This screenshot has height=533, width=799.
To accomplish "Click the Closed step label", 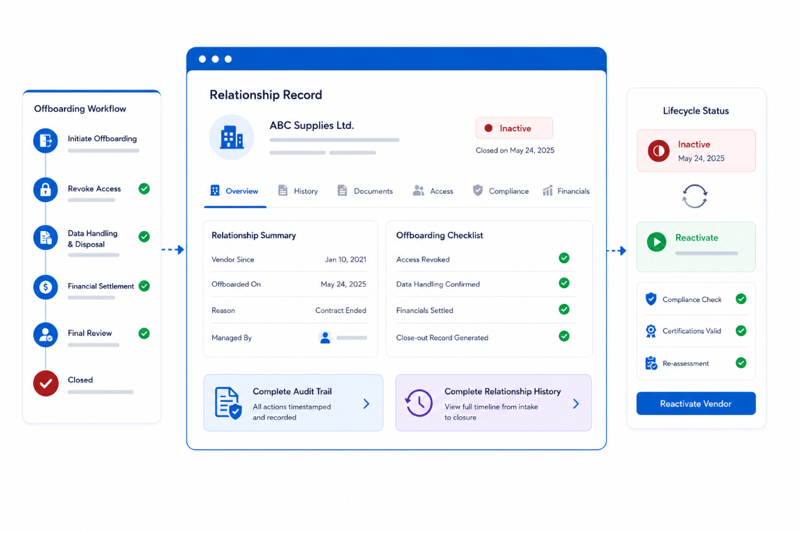I will 80,380.
